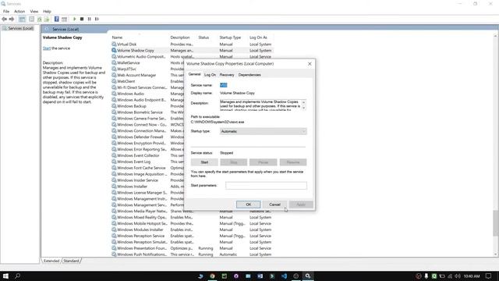Select the Windows Event Log service
This screenshot has width=499, height=281.
tap(133, 162)
